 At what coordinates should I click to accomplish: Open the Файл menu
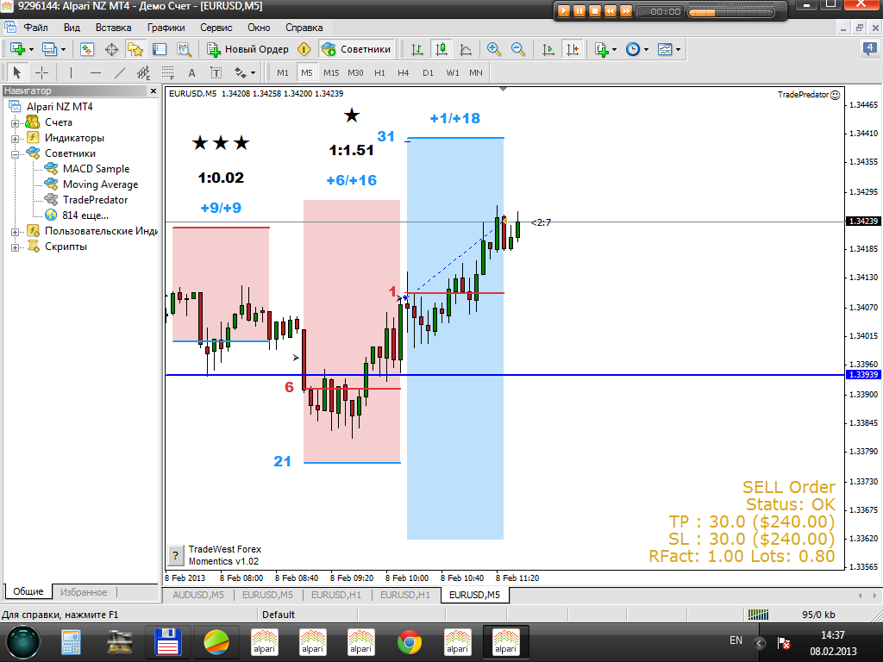pos(35,27)
